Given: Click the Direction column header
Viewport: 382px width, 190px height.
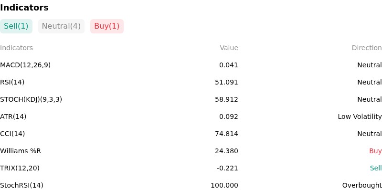Looking at the screenshot, I should [367, 48].
